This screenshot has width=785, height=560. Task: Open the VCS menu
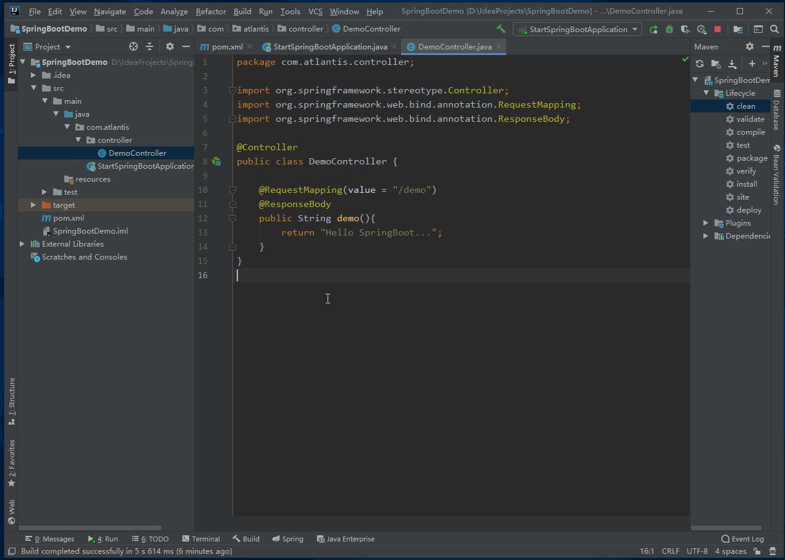[x=315, y=12]
